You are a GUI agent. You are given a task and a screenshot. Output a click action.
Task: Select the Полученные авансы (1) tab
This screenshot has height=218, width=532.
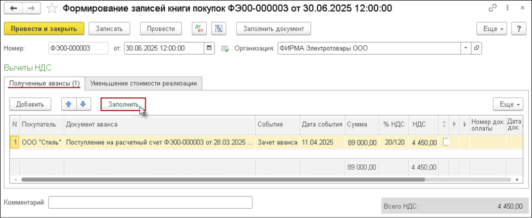point(44,83)
